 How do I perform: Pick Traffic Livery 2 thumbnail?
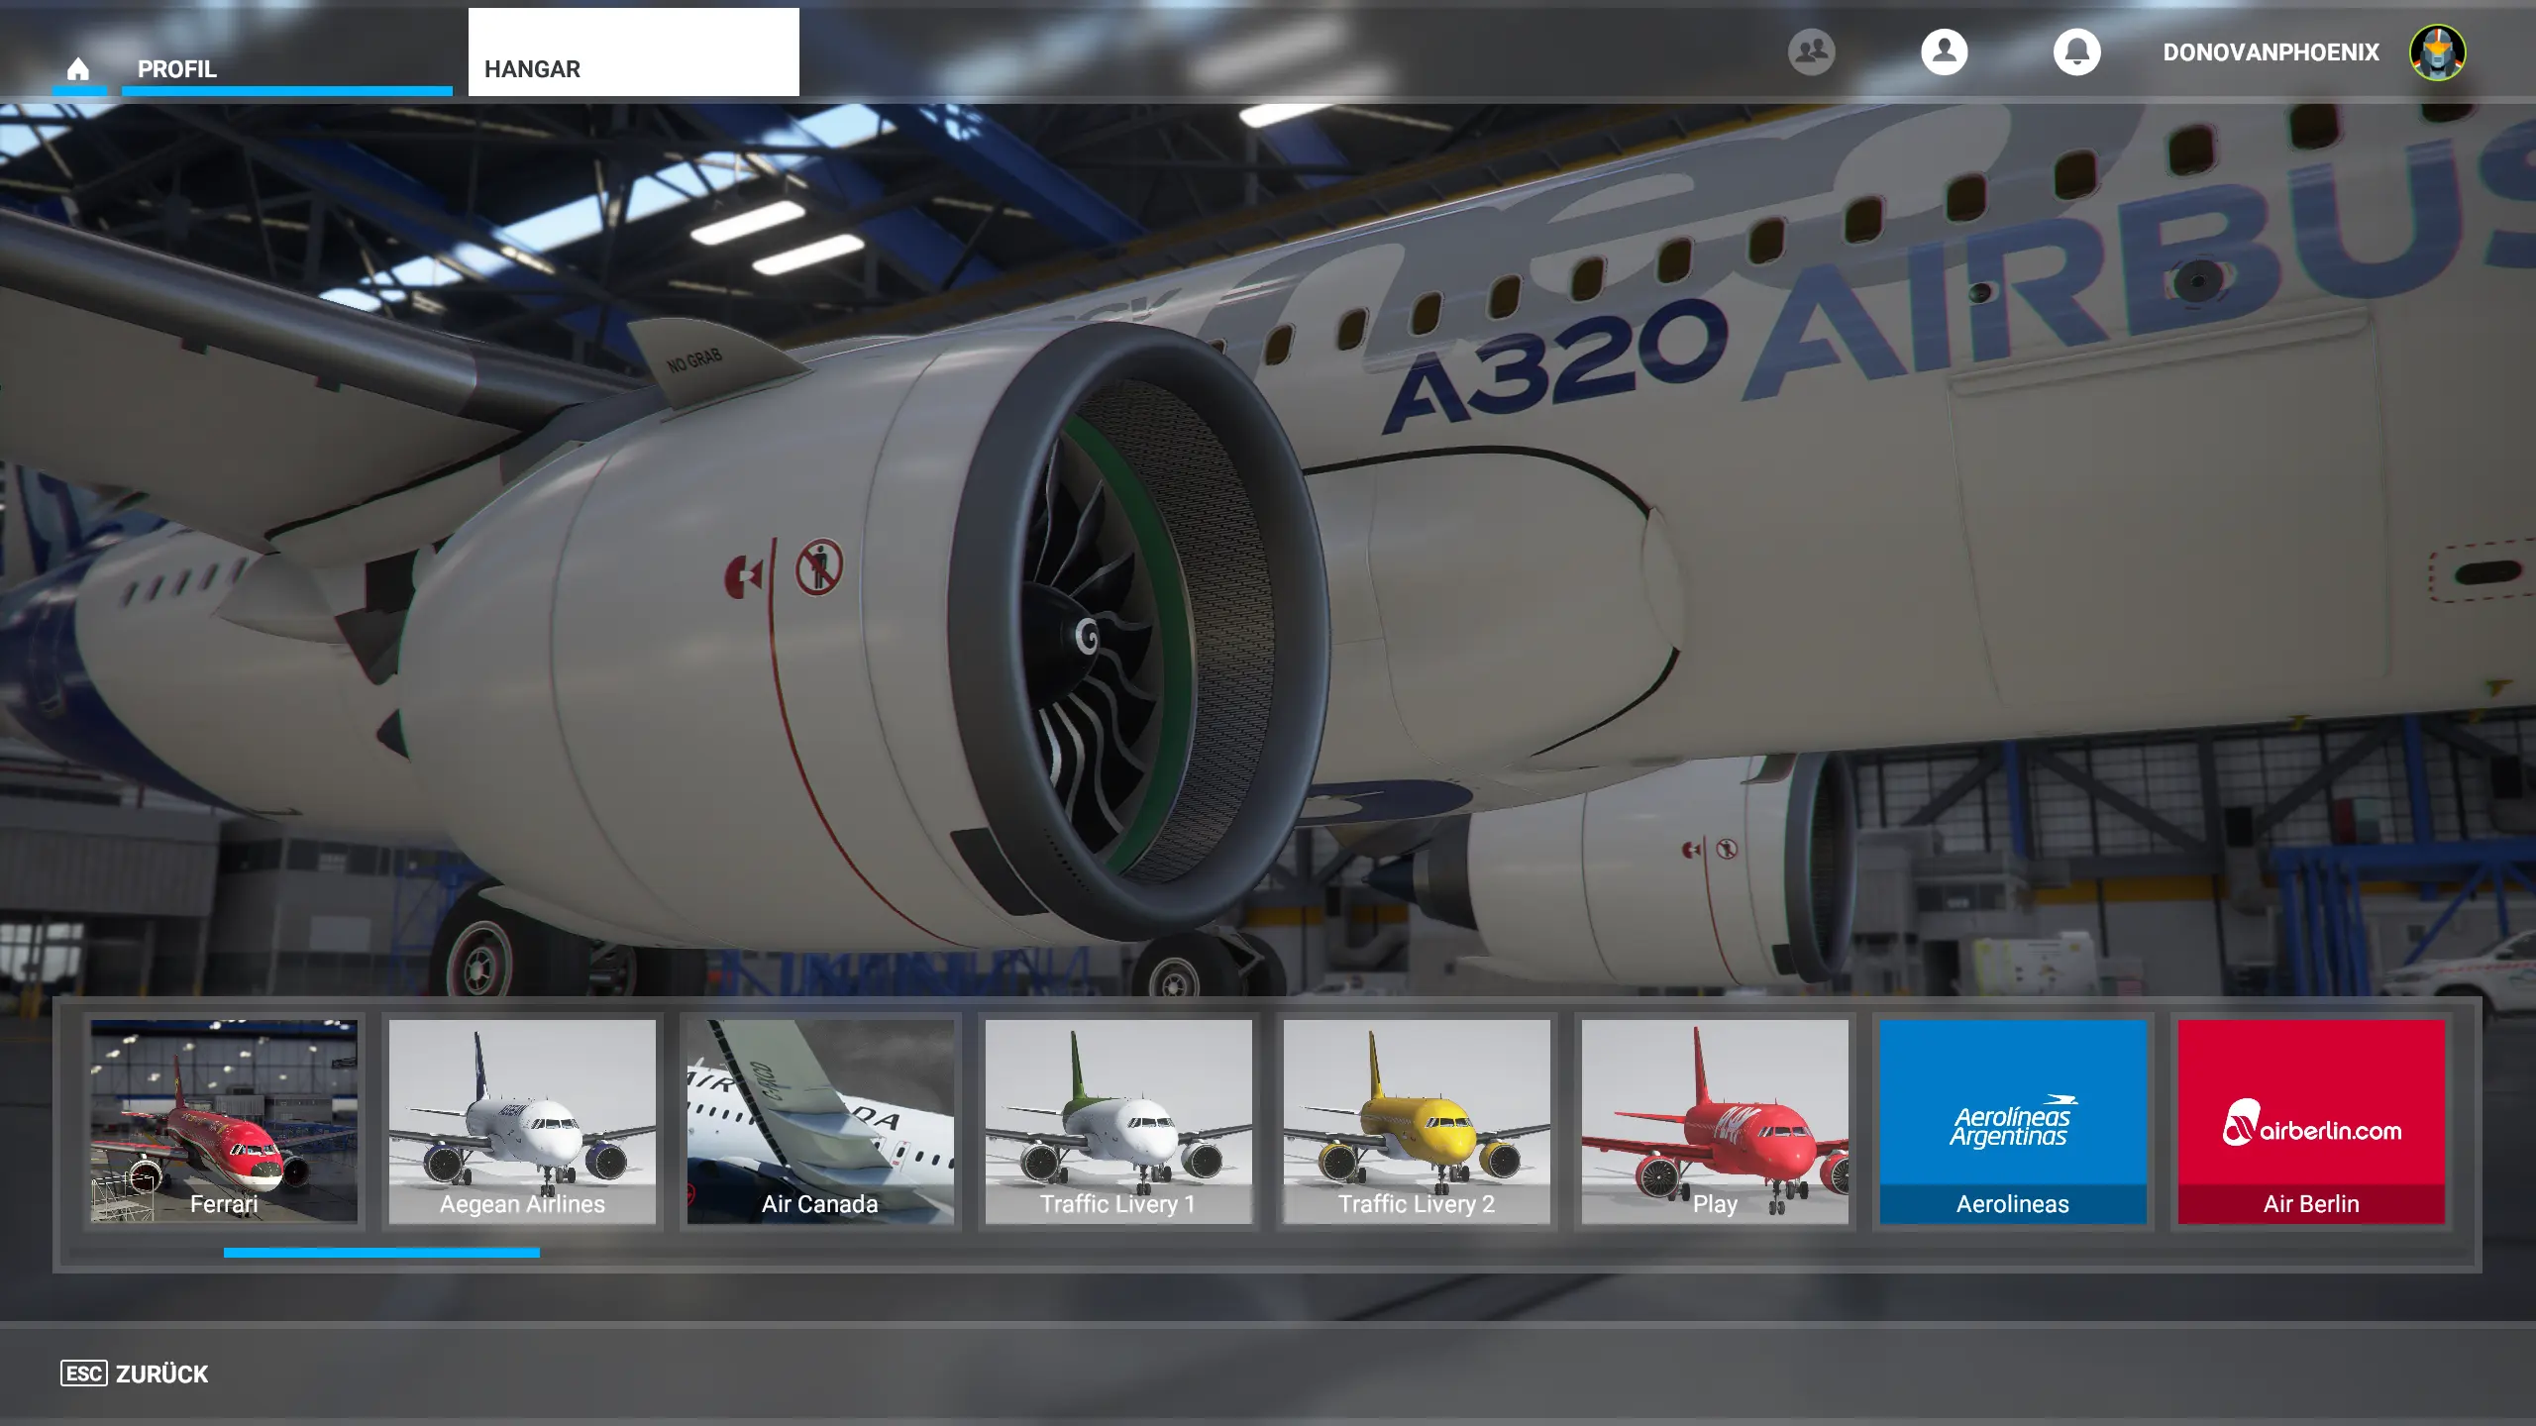click(1417, 1121)
